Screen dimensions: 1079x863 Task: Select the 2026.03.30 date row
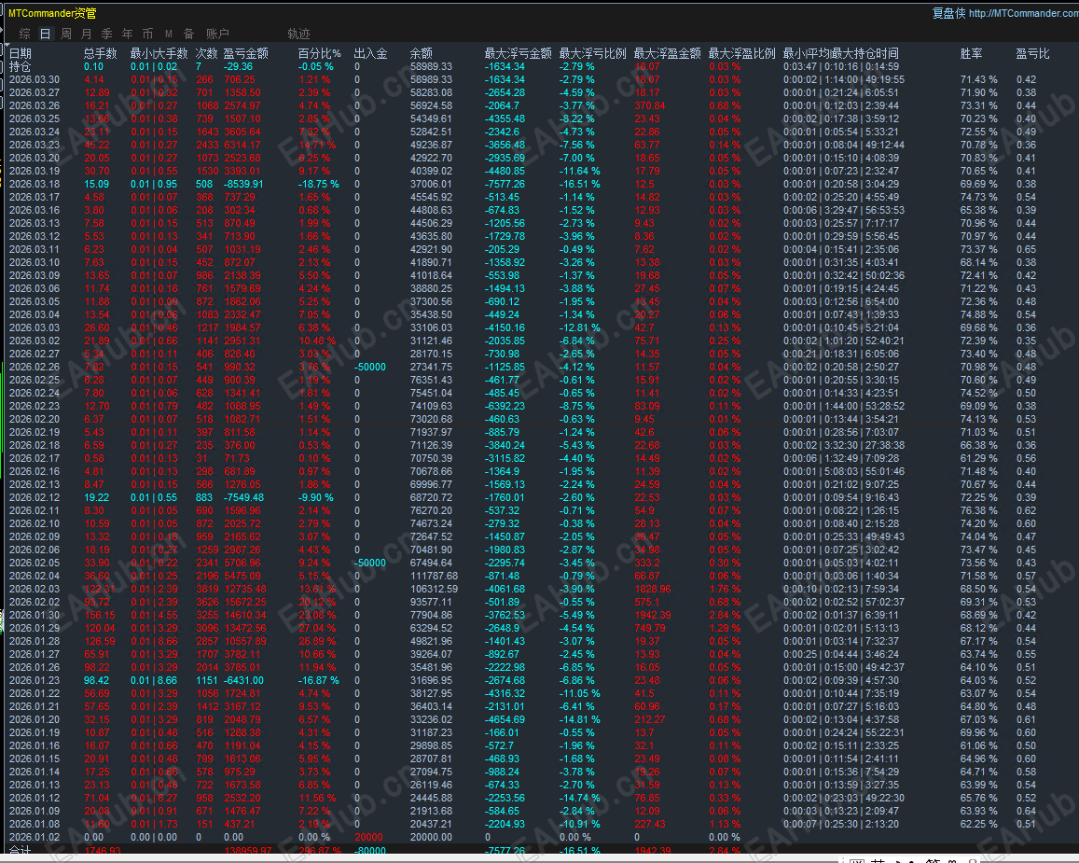(35, 80)
